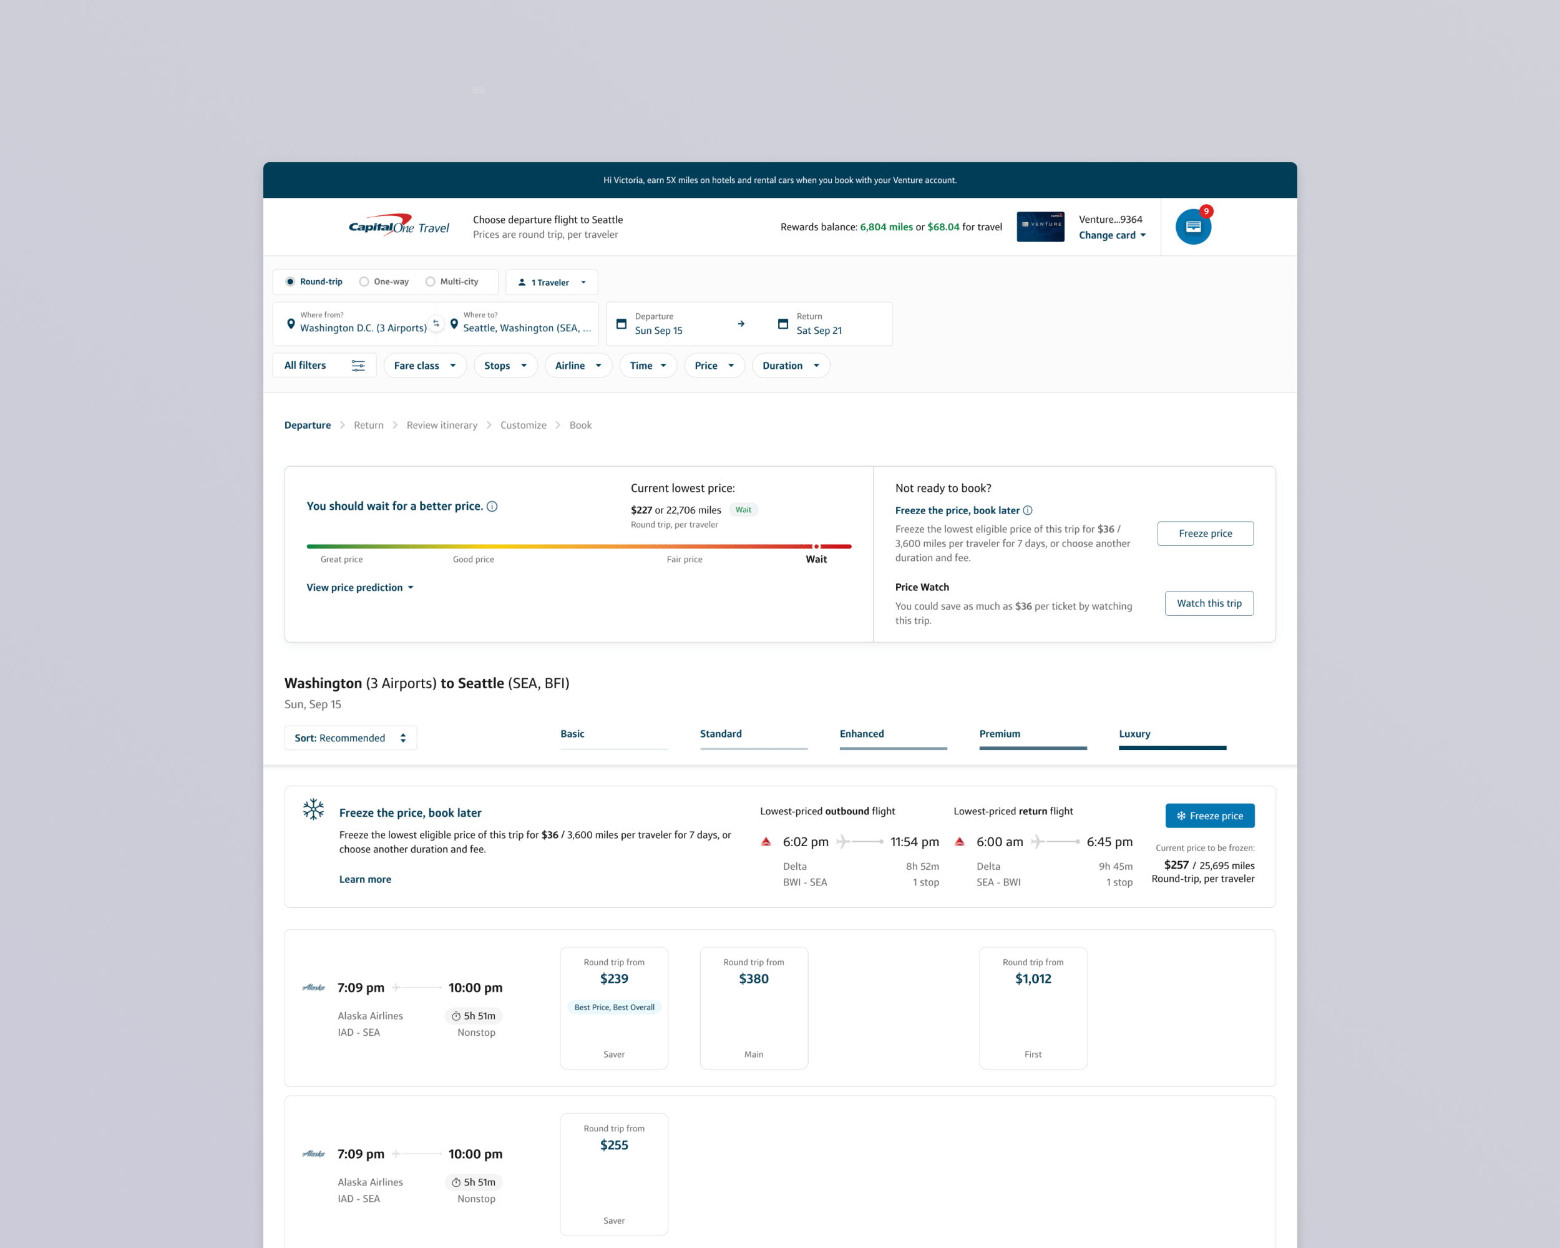Expand the Stops filter dropdown
Image resolution: width=1560 pixels, height=1248 pixels.
coord(505,366)
